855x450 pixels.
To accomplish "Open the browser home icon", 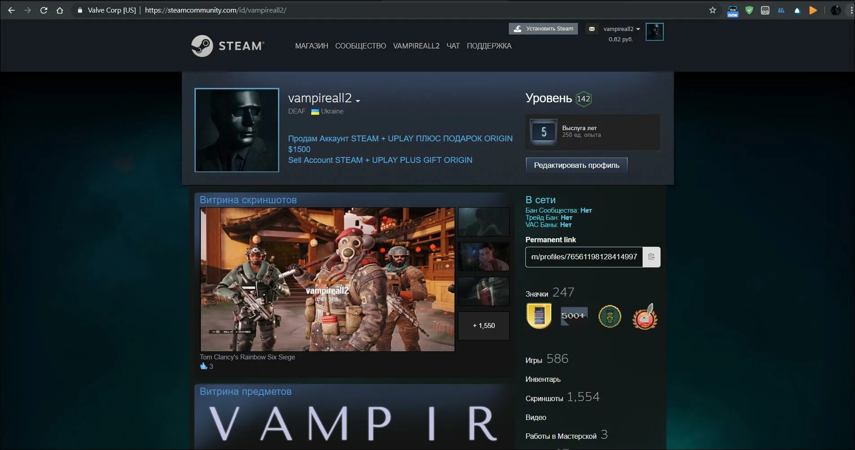I will 60,10.
